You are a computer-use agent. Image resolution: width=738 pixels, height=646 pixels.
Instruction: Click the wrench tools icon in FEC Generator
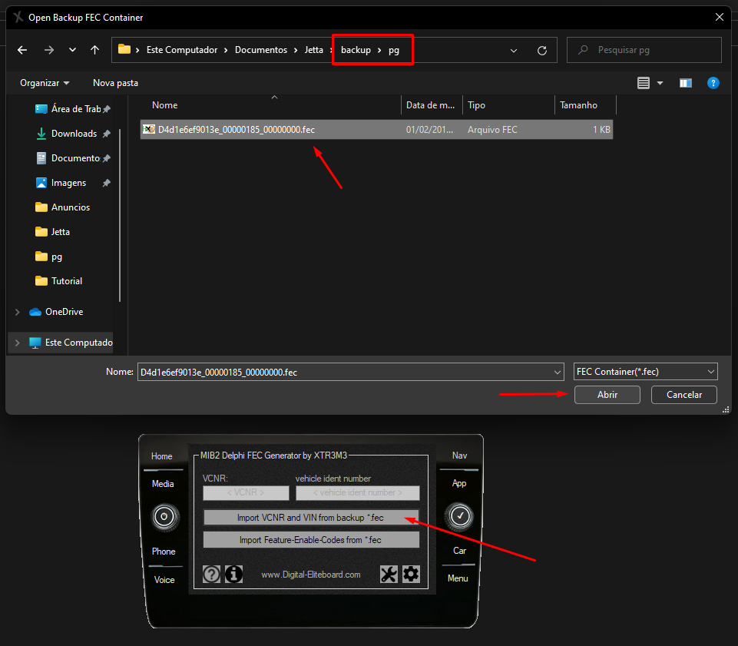(x=389, y=574)
